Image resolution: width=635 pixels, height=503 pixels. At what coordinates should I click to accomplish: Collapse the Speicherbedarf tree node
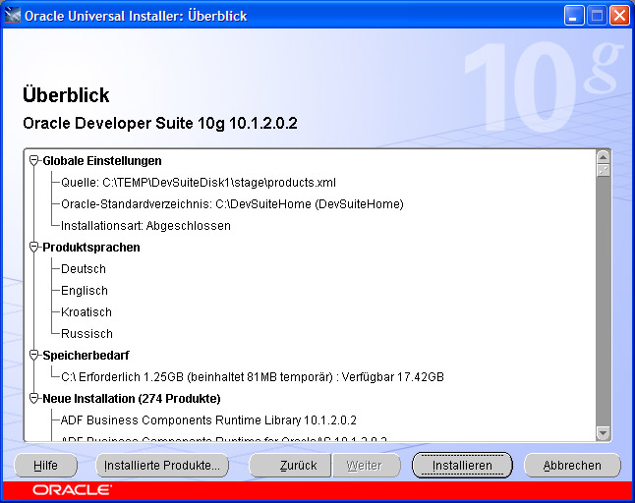34,355
